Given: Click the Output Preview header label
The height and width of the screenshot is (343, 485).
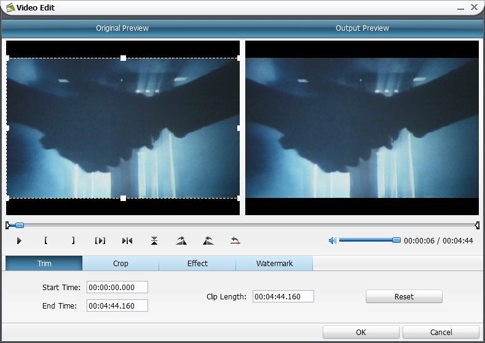Looking at the screenshot, I should (362, 28).
